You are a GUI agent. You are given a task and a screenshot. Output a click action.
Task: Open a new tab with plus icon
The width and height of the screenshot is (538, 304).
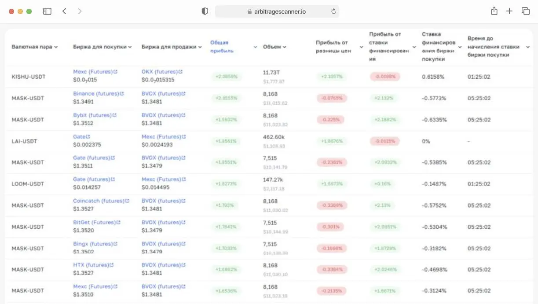(x=509, y=11)
